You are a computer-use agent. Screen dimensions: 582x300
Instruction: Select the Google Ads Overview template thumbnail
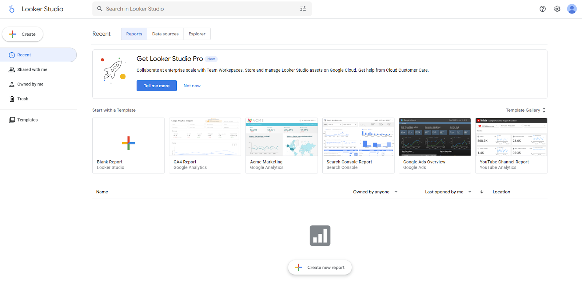[x=435, y=137]
